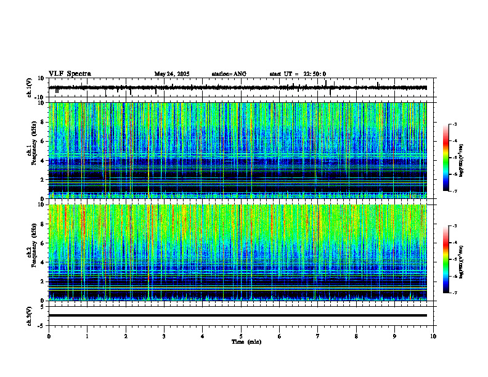Viewport: 488px width, 377px height.
Task: Click the "start UT = 22:50:0" header text
Action: [x=298, y=74]
